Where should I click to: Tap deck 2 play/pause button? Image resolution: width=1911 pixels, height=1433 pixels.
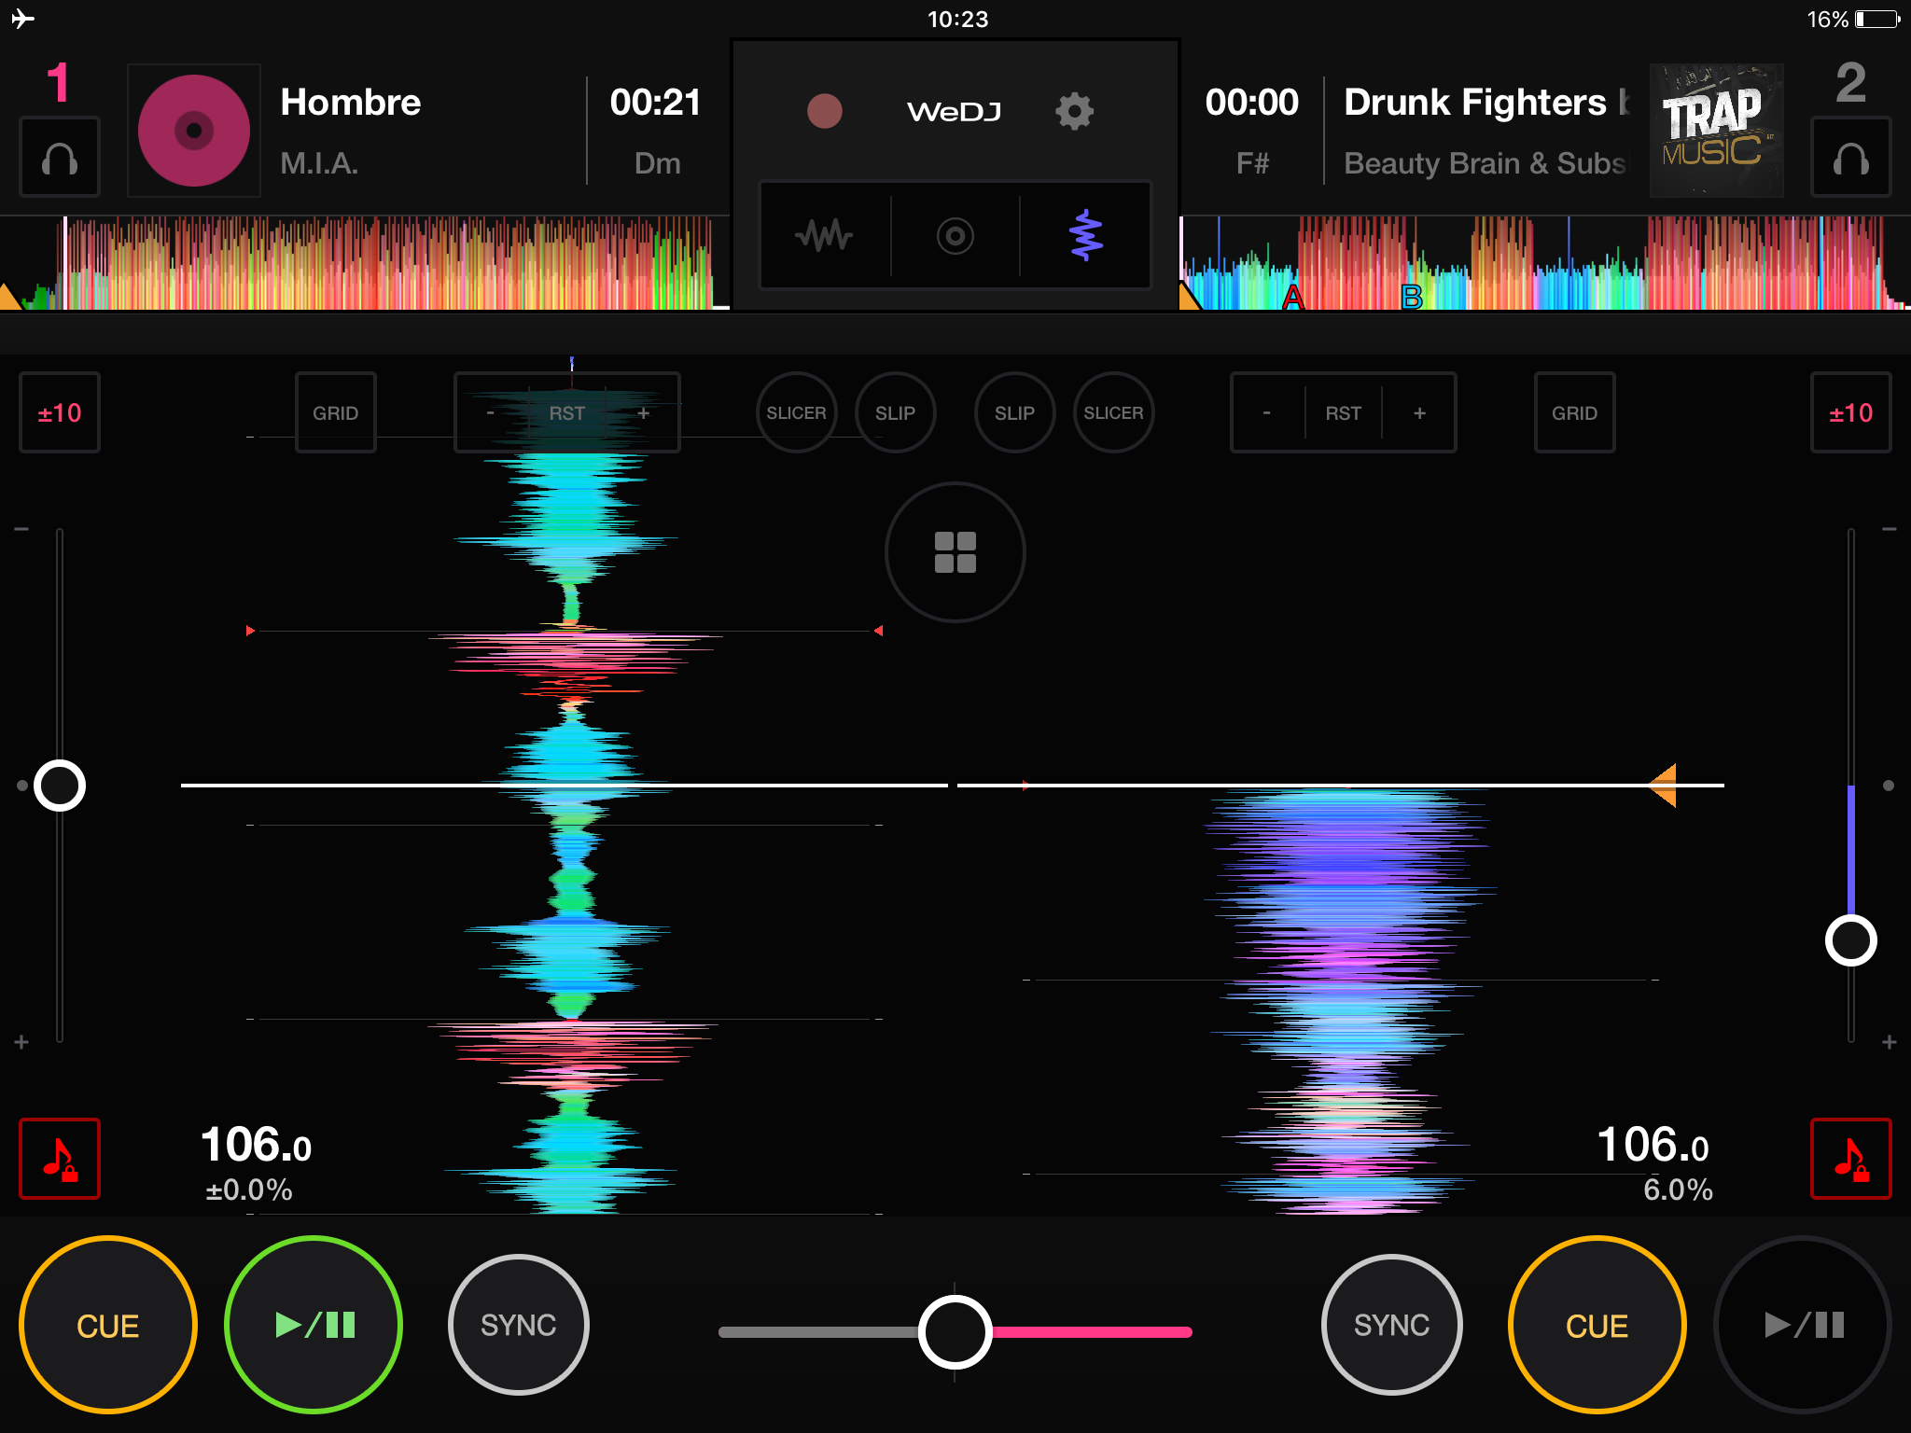coord(1803,1325)
